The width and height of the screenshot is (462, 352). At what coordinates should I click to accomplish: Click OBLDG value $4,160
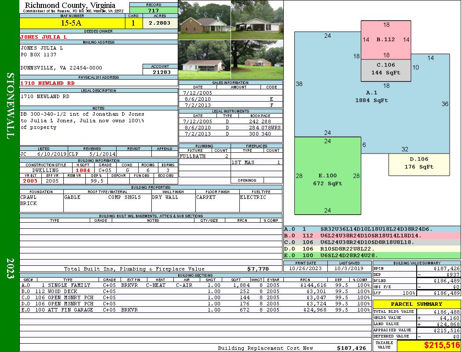tap(450, 318)
